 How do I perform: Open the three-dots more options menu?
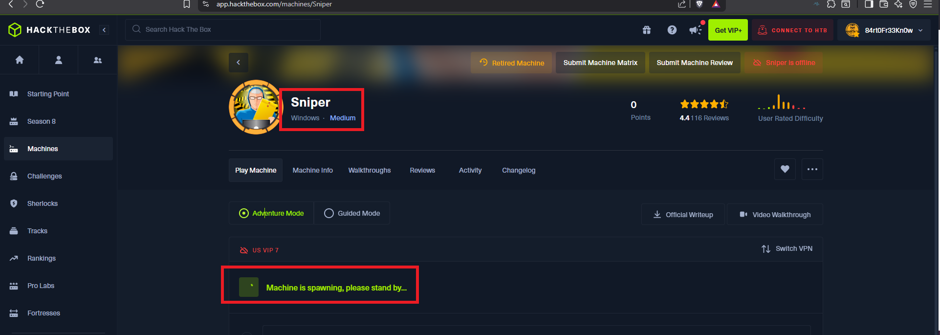(812, 169)
